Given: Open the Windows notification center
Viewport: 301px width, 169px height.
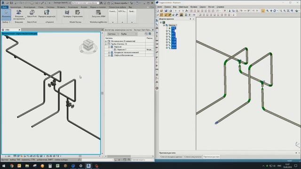Looking at the screenshot, I should (x=296, y=166).
